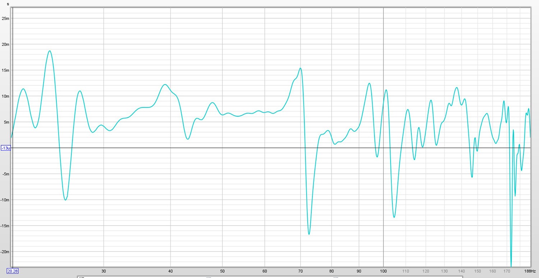Click the 50 frequency axis label

point(222,271)
